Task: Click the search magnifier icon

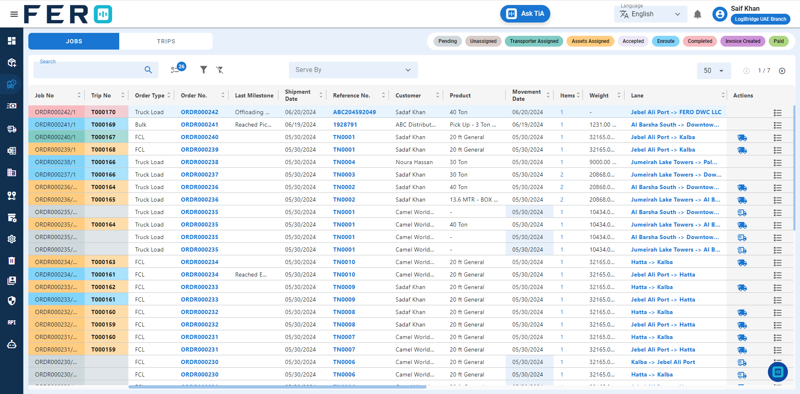Action: [148, 70]
